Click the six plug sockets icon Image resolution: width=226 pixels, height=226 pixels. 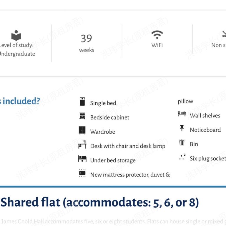182,157
